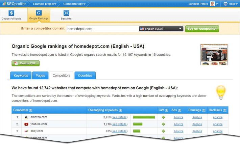Click the competitor domain input field
Screen dimensions: 240x144
click(x=102, y=29)
